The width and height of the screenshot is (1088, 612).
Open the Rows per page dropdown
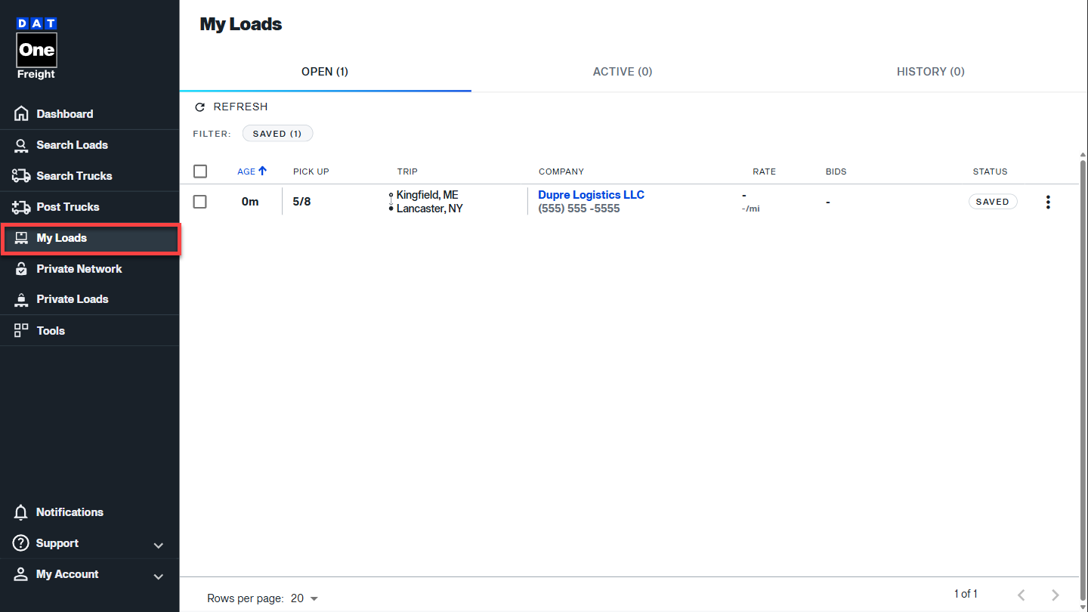[x=304, y=598]
